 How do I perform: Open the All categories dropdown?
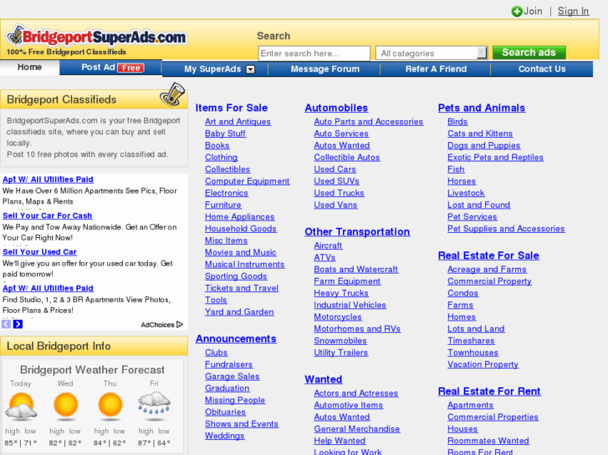click(432, 53)
